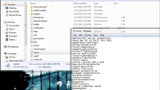160x90 pixels.
Task: Select the craftbukkit jar file icon
Action: point(32,28)
